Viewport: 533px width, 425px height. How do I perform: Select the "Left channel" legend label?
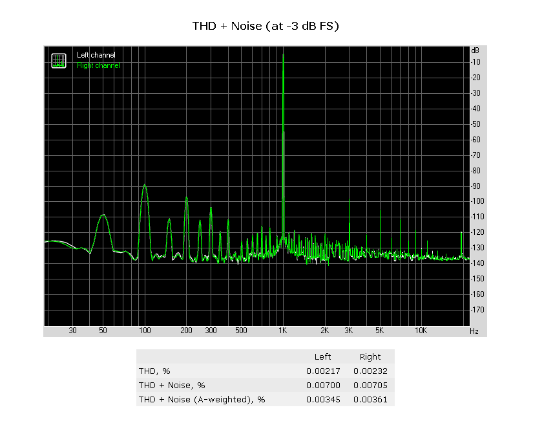[96, 55]
